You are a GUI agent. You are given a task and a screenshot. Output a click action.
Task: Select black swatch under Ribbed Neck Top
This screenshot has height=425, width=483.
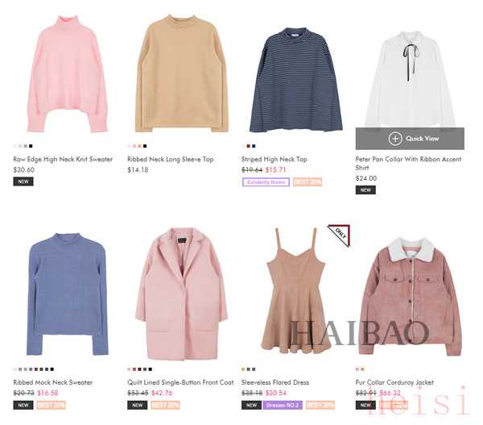pyautogui.click(x=145, y=146)
